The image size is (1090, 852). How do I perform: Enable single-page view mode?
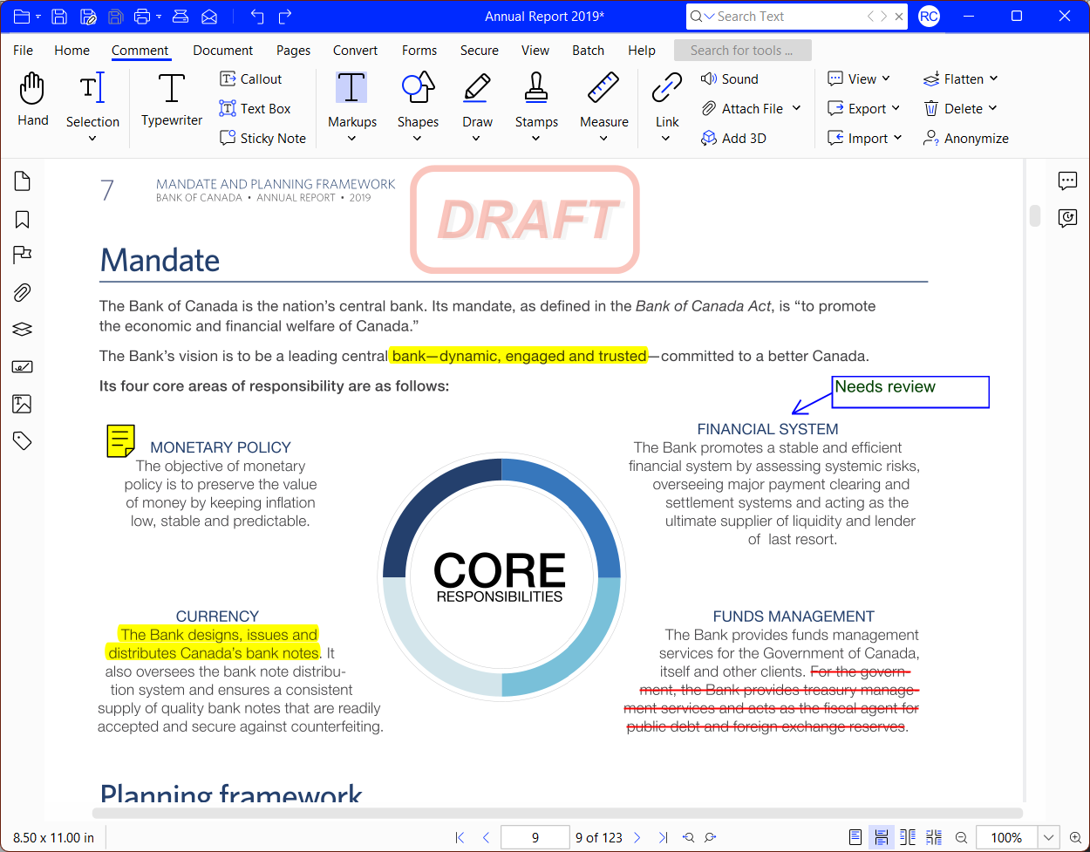tap(855, 837)
